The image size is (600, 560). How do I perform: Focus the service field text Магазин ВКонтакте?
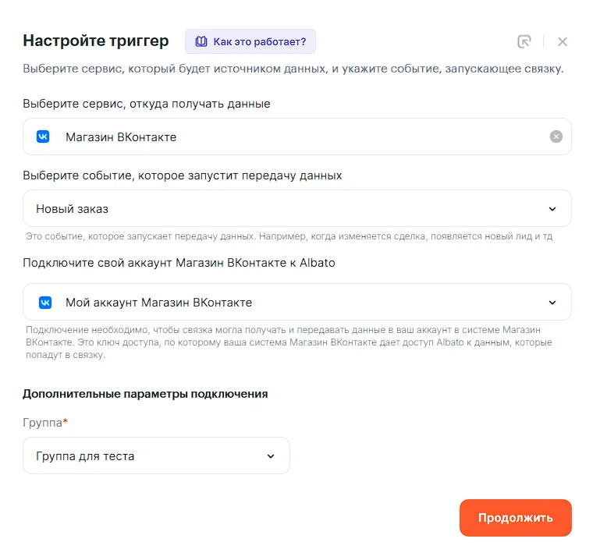tap(121, 137)
